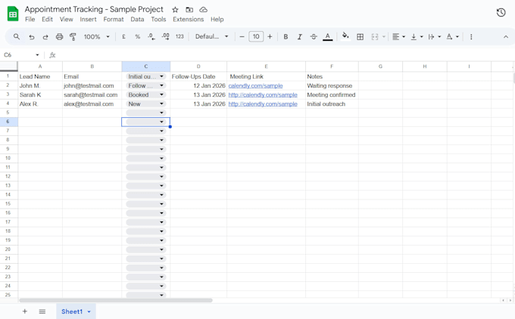Open horizontal align options
The height and width of the screenshot is (319, 515).
tap(398, 37)
